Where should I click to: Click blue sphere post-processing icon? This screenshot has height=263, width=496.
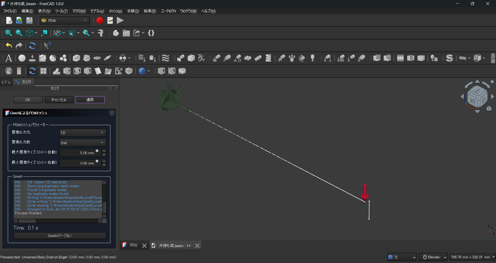click(x=142, y=71)
